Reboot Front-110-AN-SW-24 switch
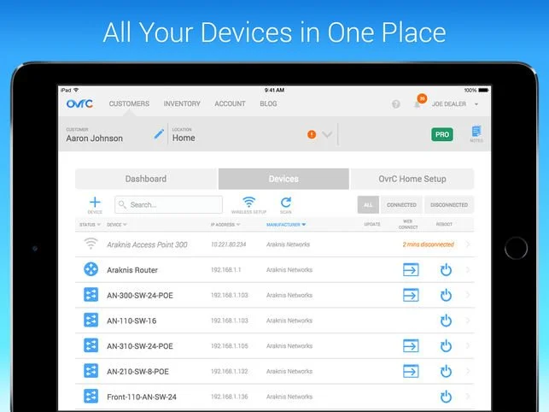The image size is (549, 412). pyautogui.click(x=446, y=397)
